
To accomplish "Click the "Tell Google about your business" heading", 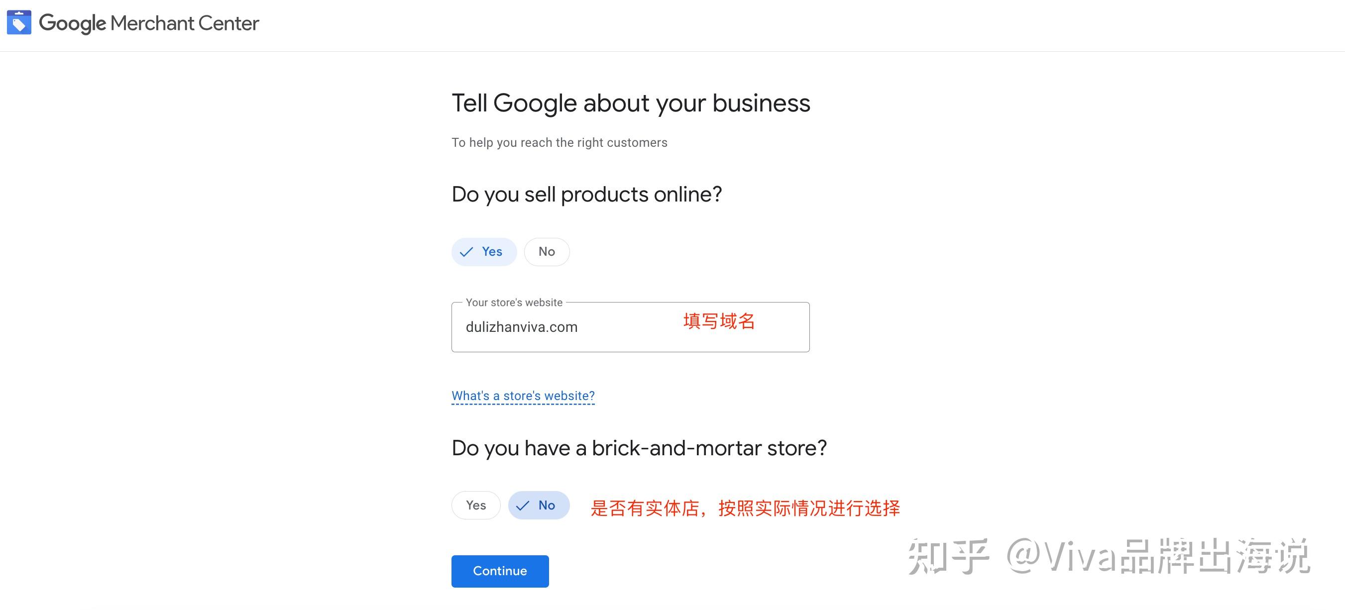I will coord(630,103).
